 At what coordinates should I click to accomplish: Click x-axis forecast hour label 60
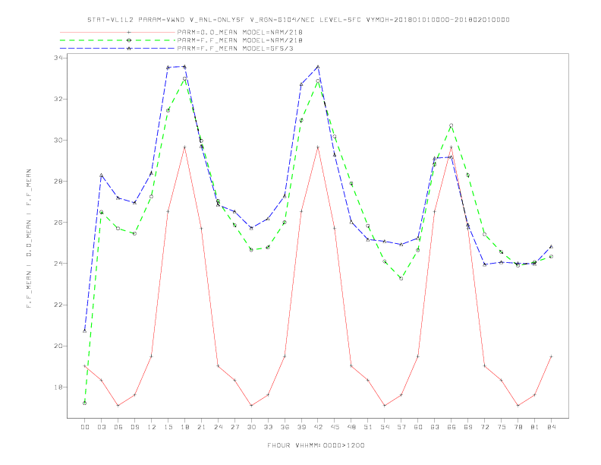coord(418,427)
